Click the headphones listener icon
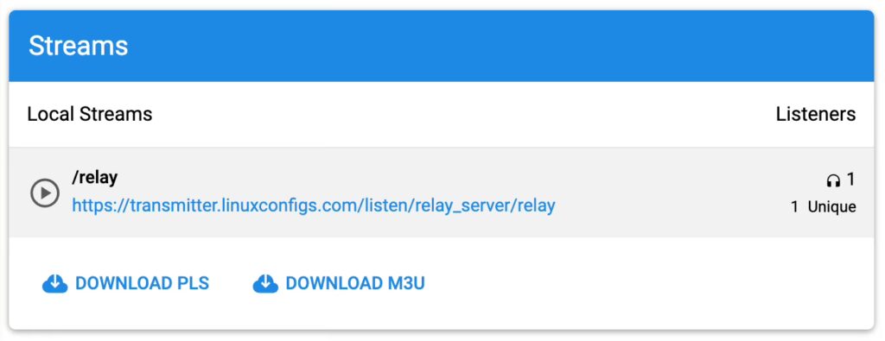 pyautogui.click(x=833, y=180)
